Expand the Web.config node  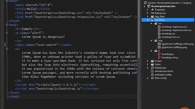(147, 78)
